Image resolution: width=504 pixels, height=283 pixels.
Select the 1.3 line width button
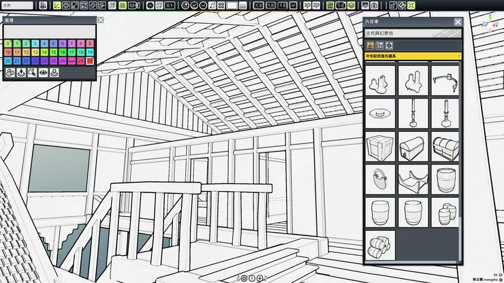[x=258, y=5]
